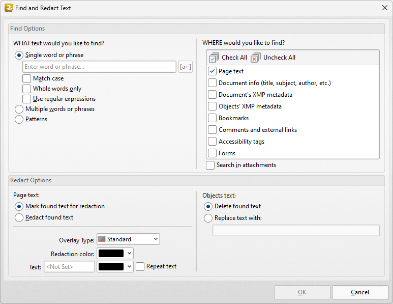Click the app icon in the title bar

pyautogui.click(x=9, y=8)
